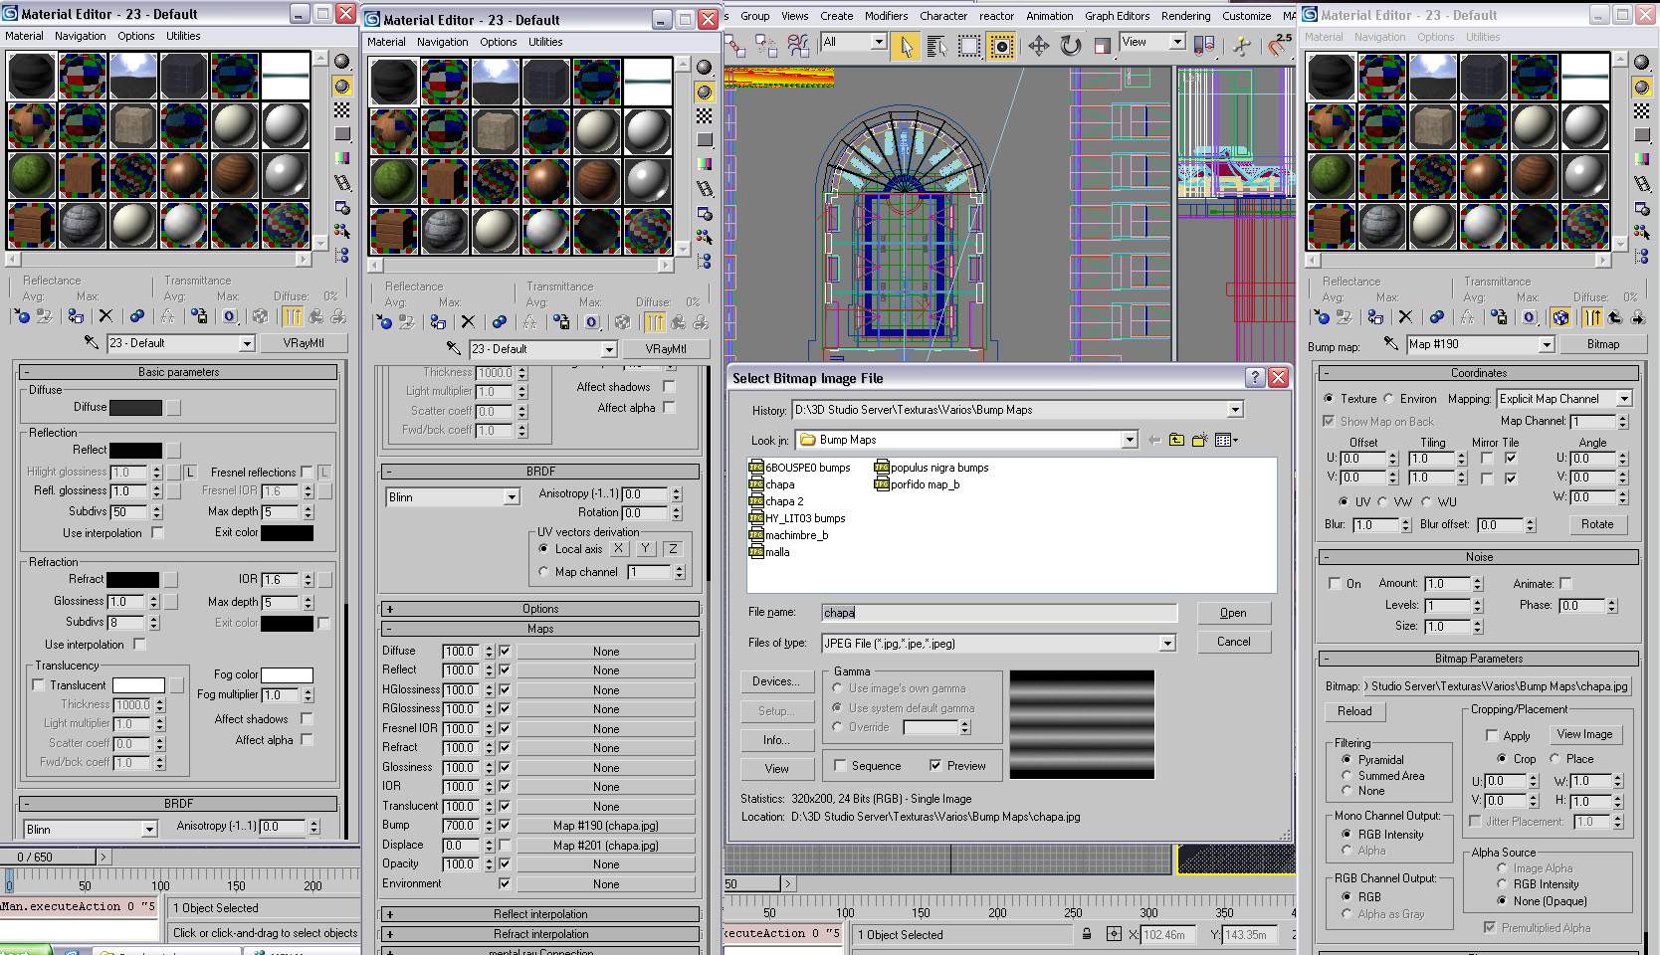Activate the Select Object arrow tool

click(x=906, y=46)
